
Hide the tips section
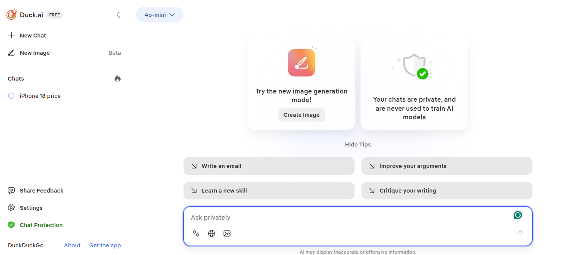click(358, 144)
